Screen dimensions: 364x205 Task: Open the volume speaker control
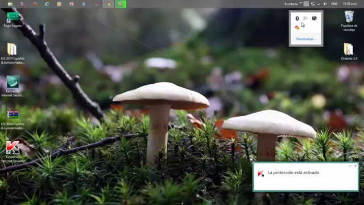coord(325,4)
